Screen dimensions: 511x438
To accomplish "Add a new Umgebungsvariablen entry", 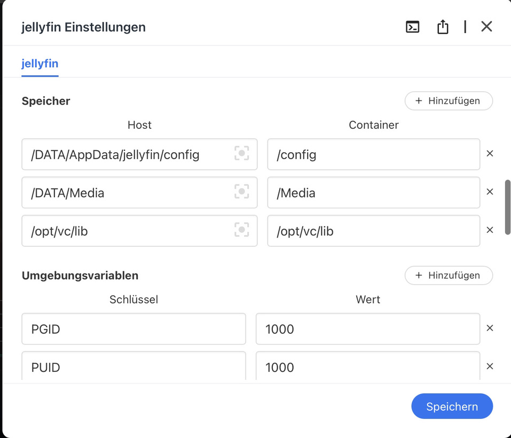I will pyautogui.click(x=449, y=276).
